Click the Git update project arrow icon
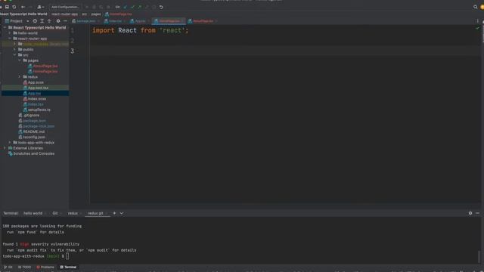Screen dimensions: 484x272 (126, 7)
